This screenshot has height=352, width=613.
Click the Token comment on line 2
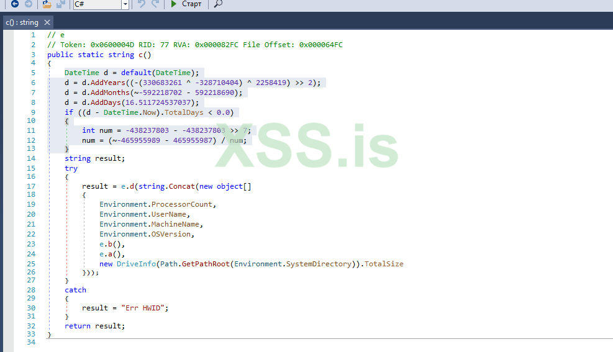tap(195, 45)
